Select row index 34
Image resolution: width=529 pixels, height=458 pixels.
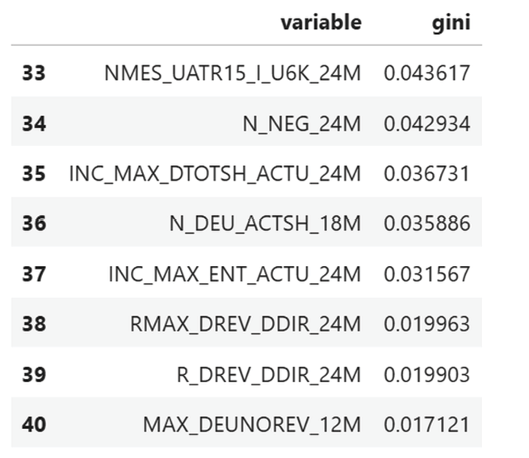point(34,123)
